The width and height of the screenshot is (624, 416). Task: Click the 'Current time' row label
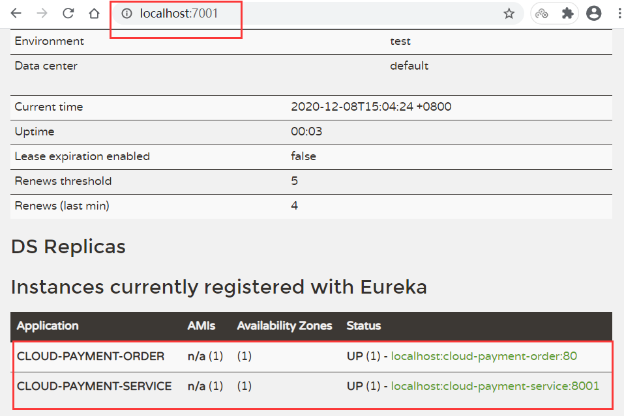pos(48,107)
